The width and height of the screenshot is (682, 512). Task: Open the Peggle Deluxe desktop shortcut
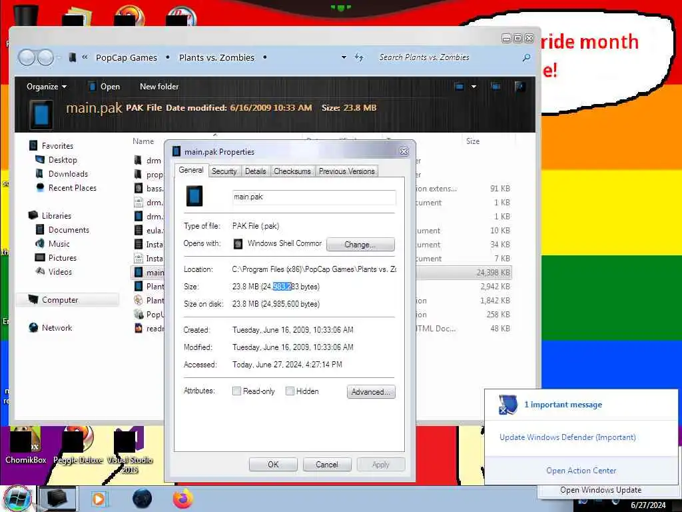pyautogui.click(x=78, y=445)
